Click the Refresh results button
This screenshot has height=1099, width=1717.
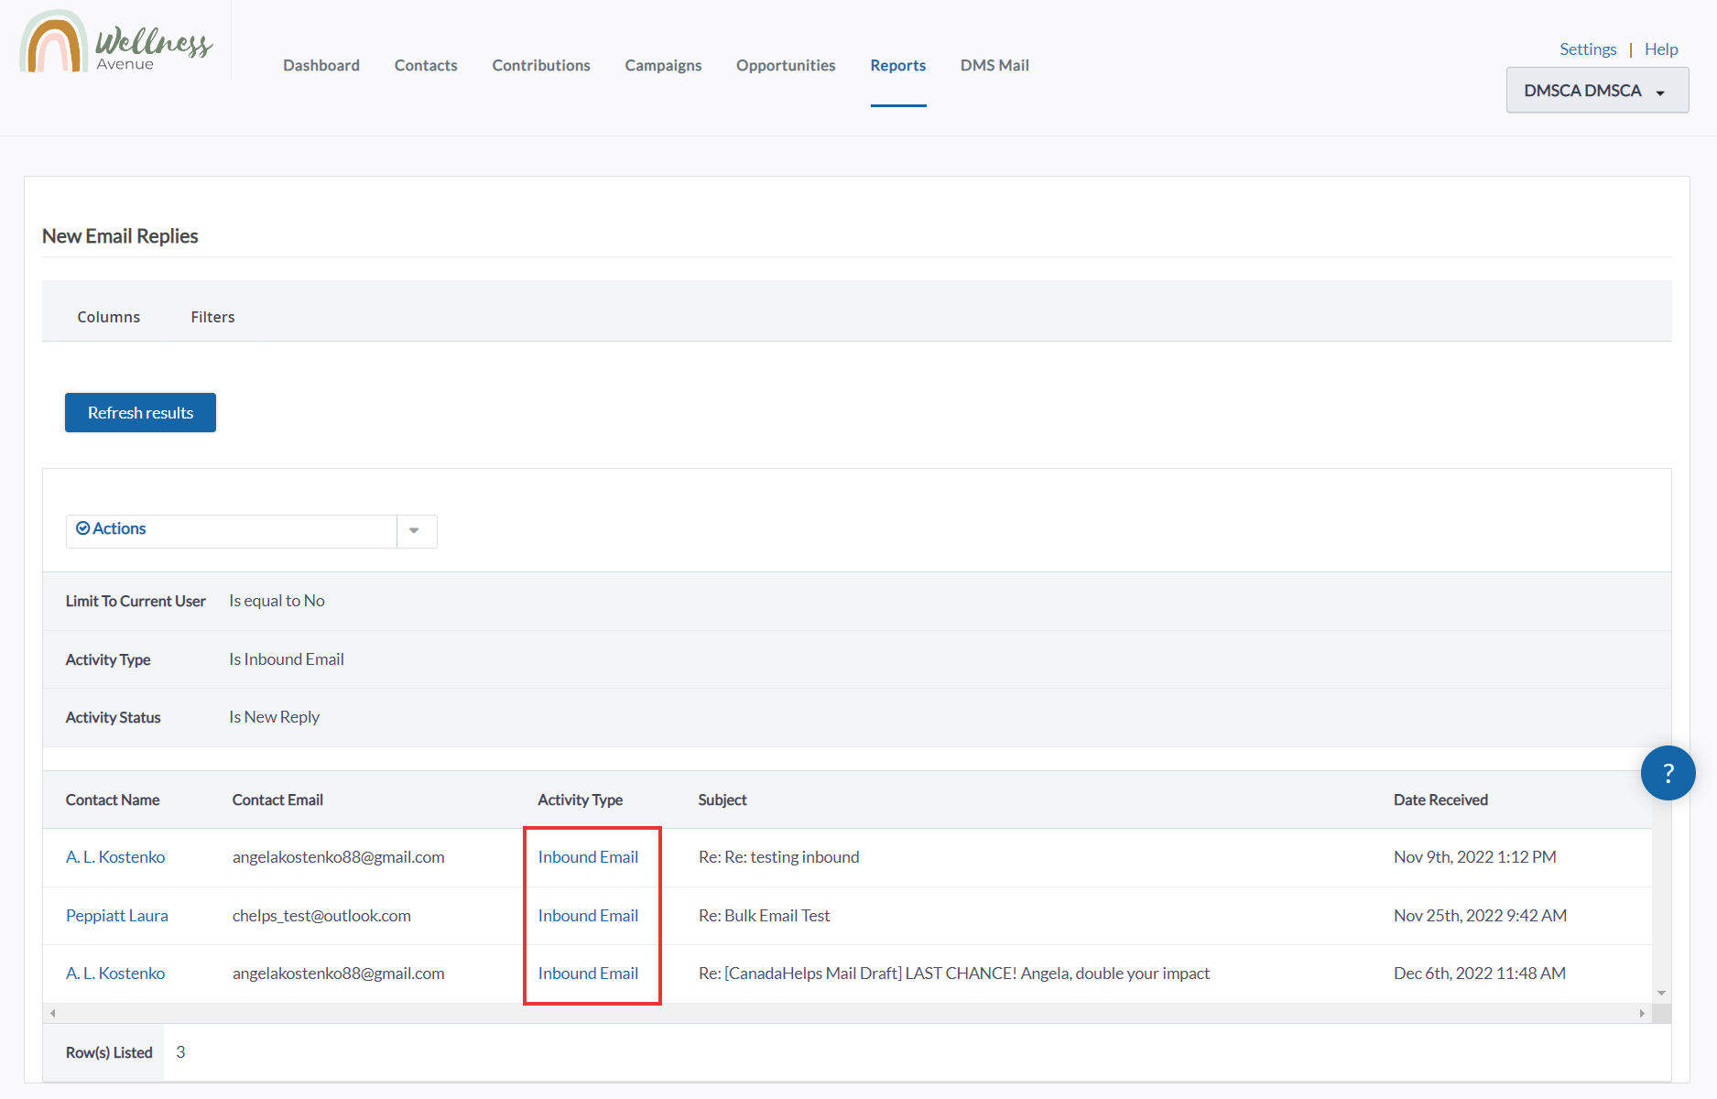pyautogui.click(x=140, y=412)
